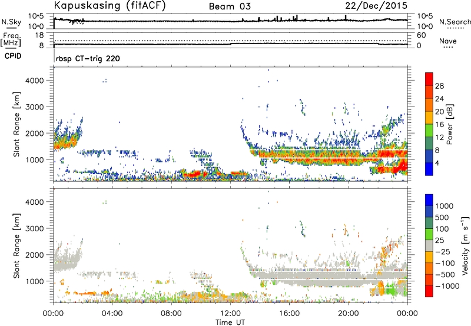Click the "N.Search" legend label

tap(455, 22)
